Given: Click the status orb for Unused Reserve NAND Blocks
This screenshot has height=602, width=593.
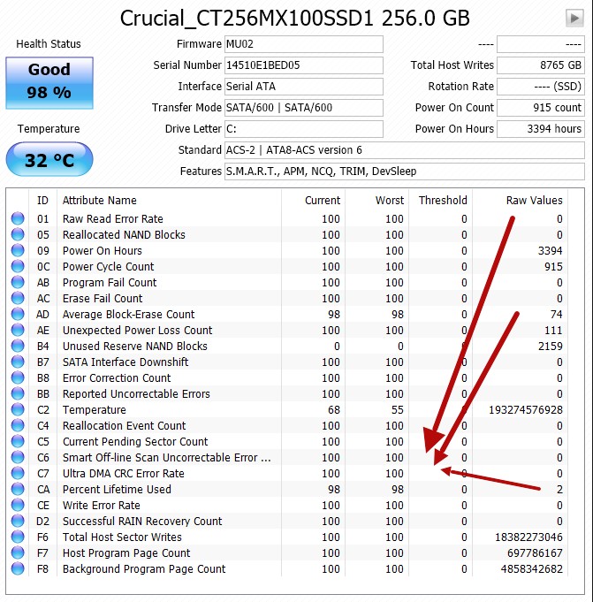Looking at the screenshot, I should [18, 346].
